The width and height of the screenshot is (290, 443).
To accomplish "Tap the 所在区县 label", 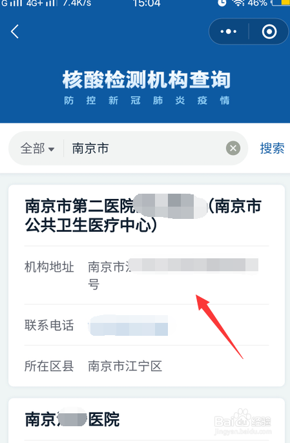I will coord(49,366).
